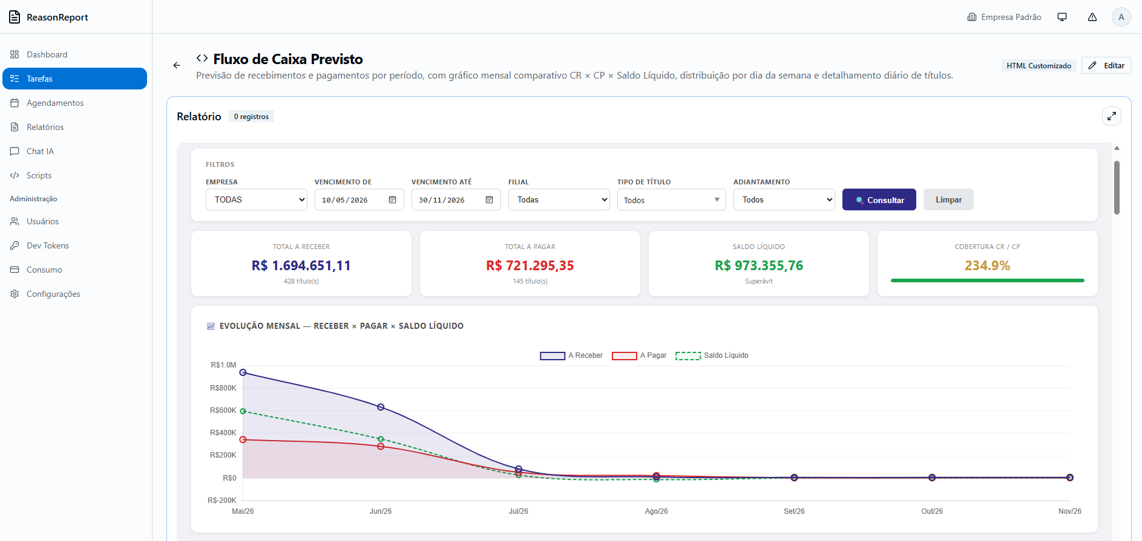Screen dimensions: 1142x541
Task: Select Tarefas in the sidebar
Action: [x=74, y=79]
